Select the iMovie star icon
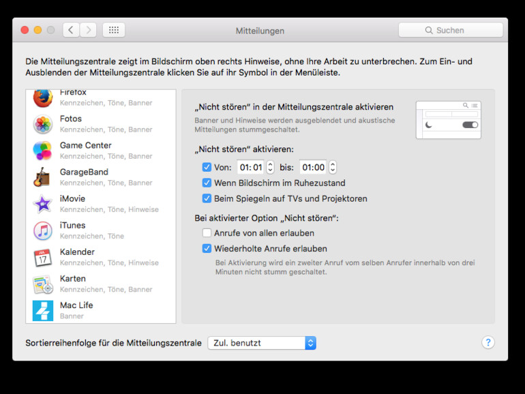525x394 pixels. click(x=43, y=204)
